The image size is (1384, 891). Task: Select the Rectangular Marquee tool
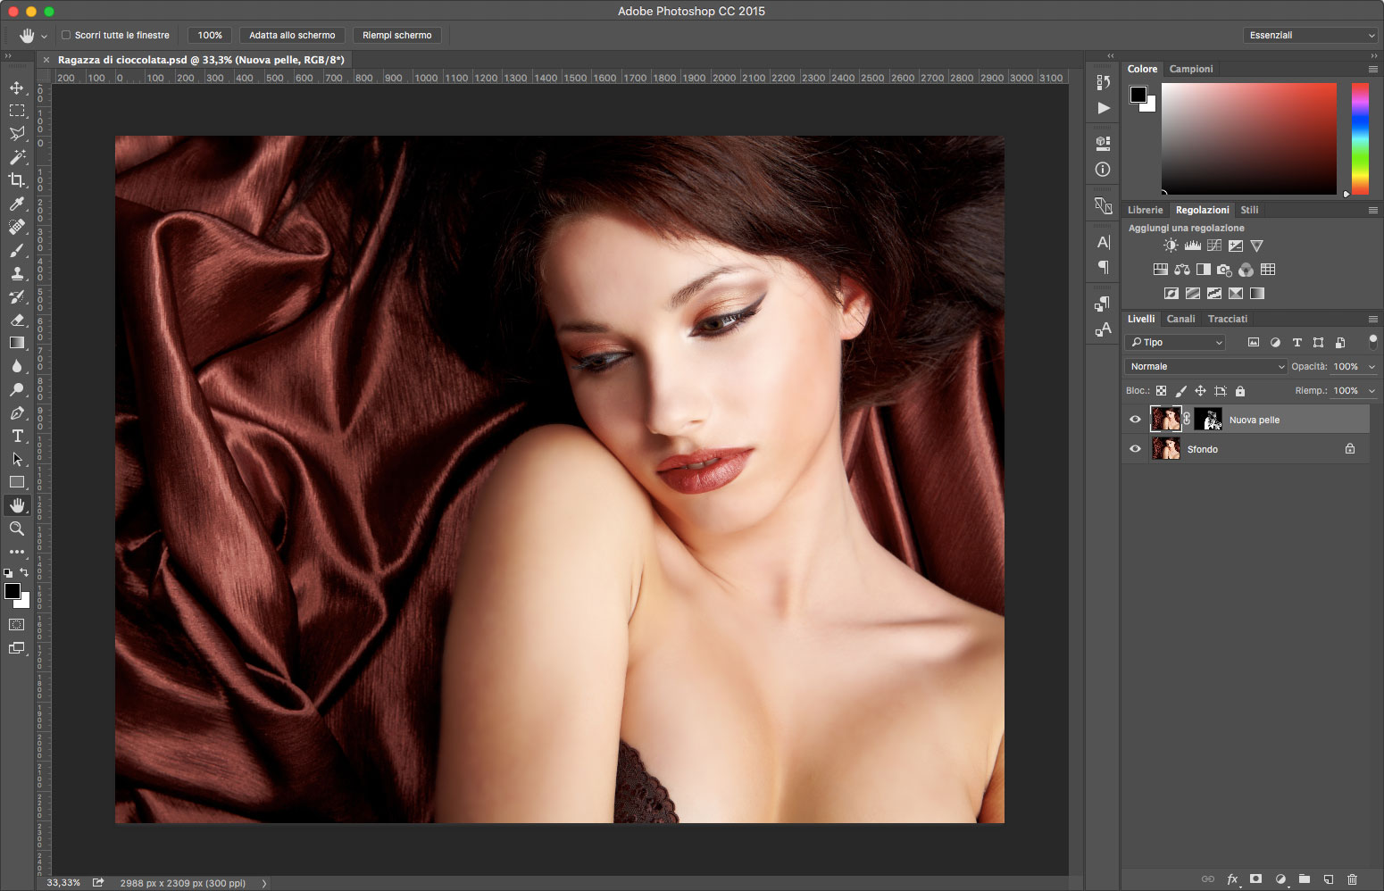(x=17, y=111)
